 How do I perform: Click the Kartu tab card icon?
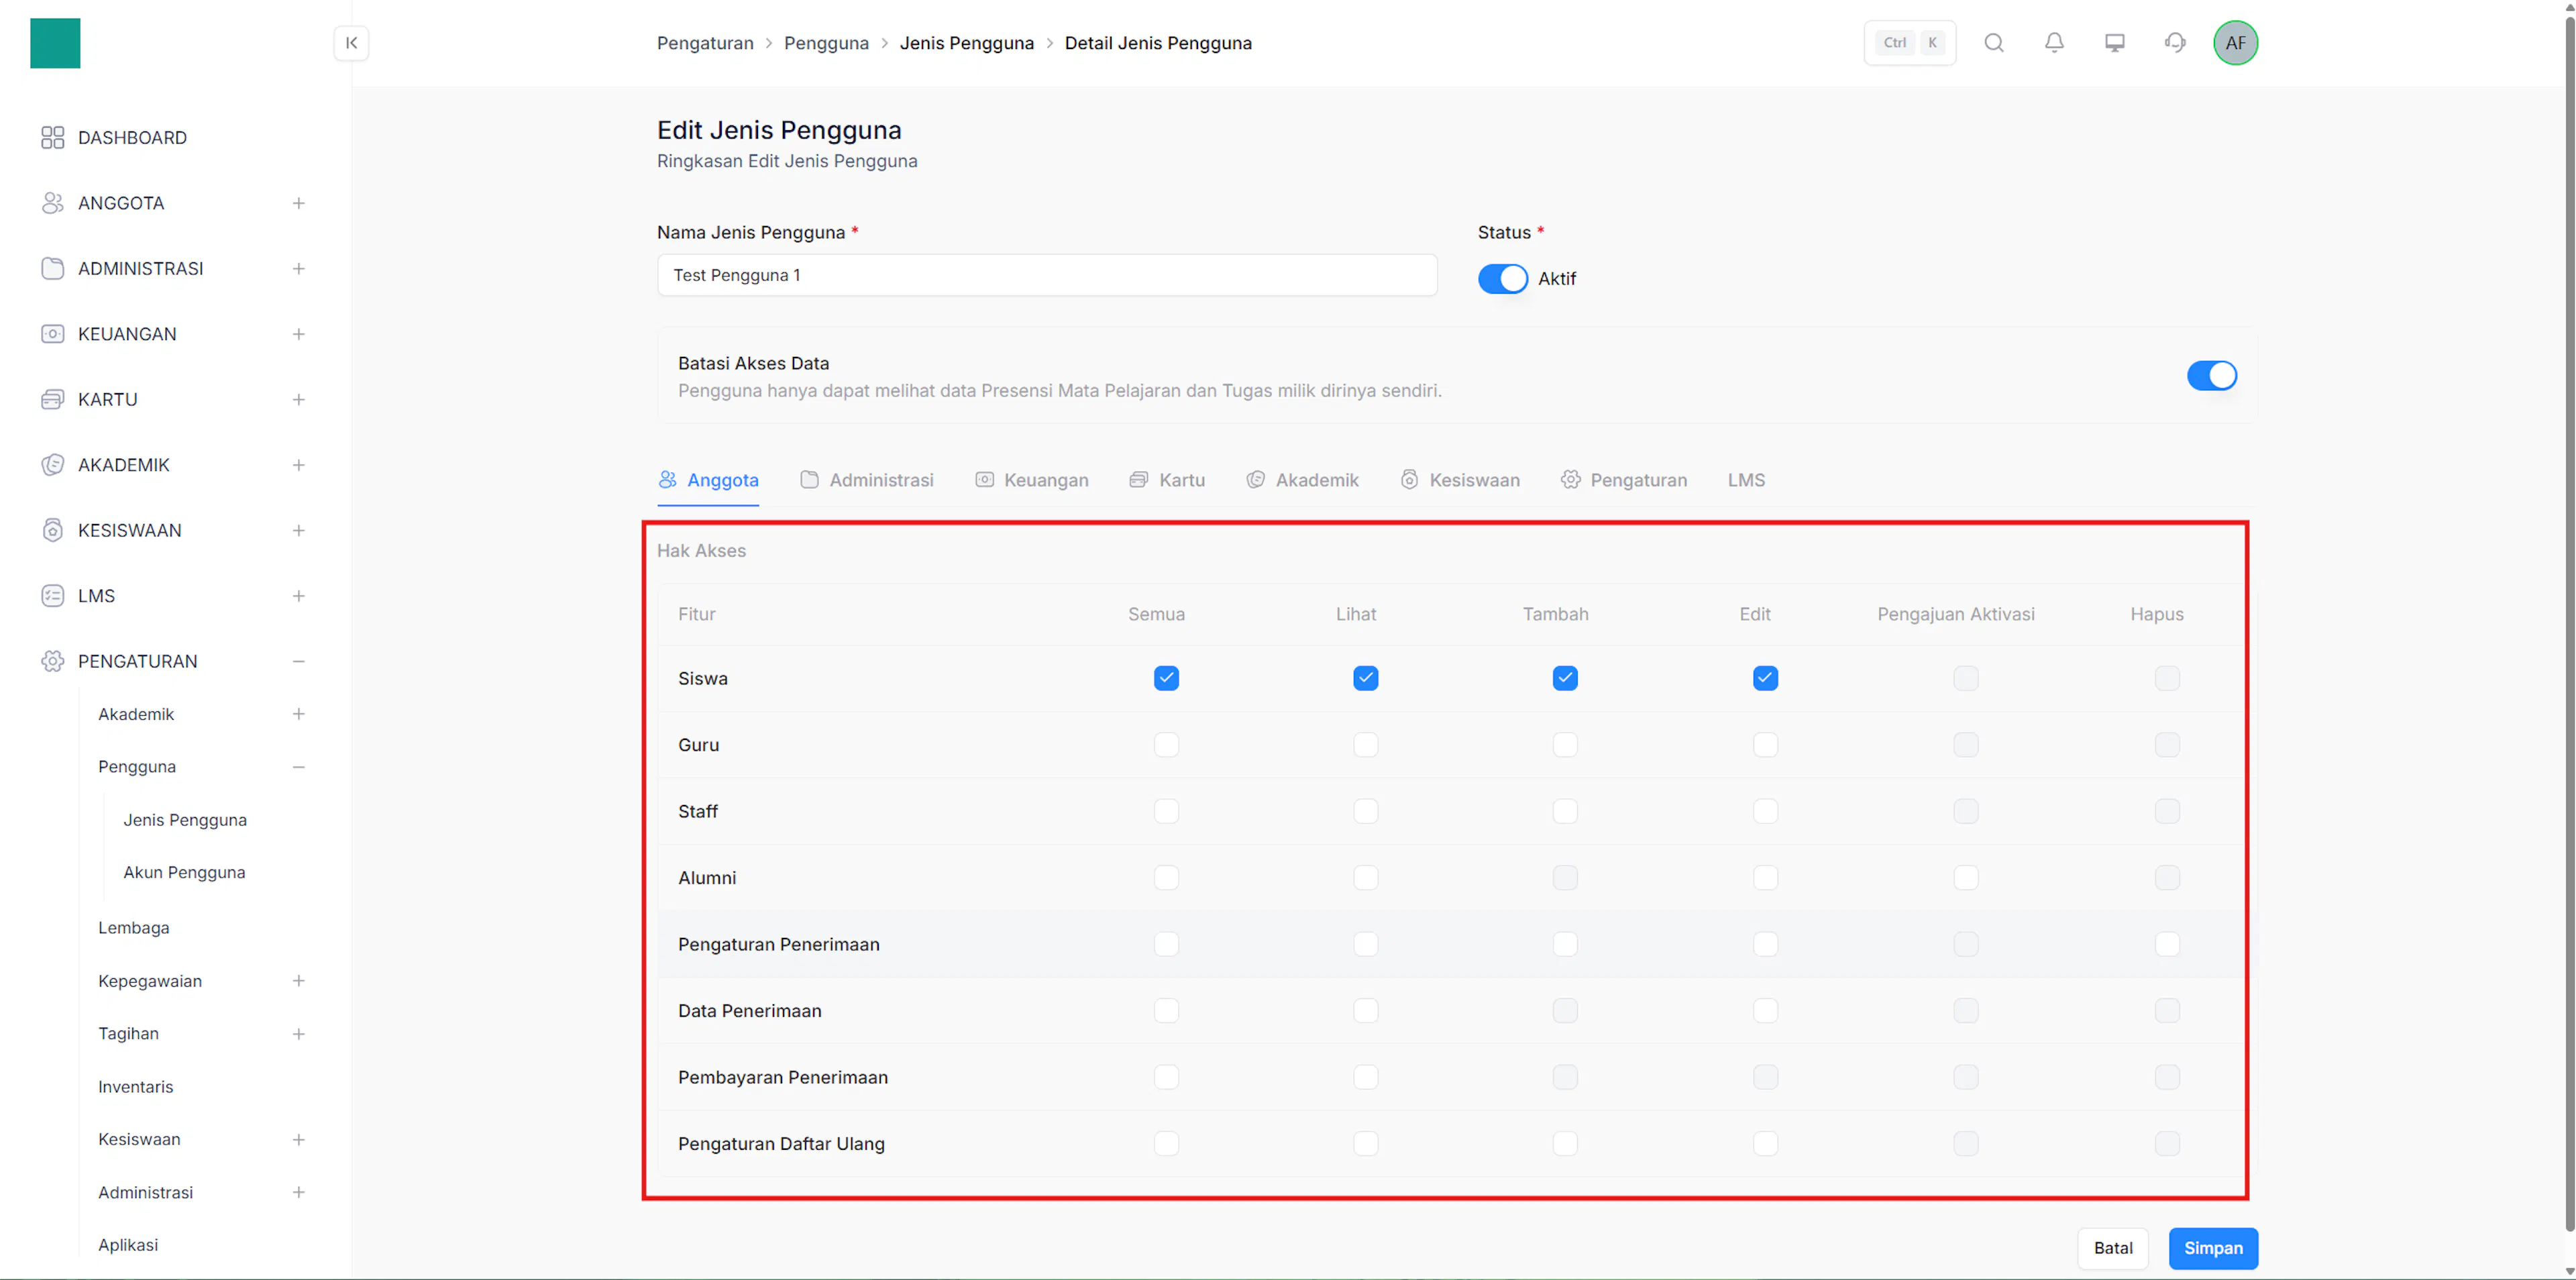tap(1138, 480)
